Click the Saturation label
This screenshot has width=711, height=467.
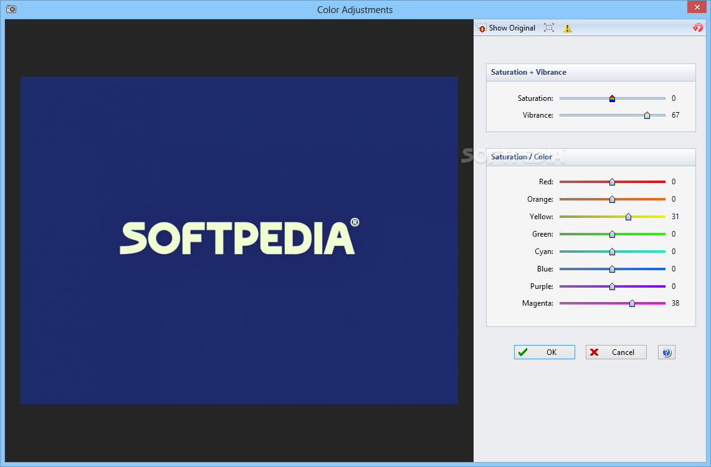click(x=535, y=98)
